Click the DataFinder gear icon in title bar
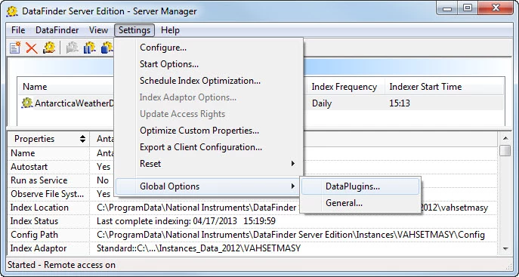 tap(12, 11)
